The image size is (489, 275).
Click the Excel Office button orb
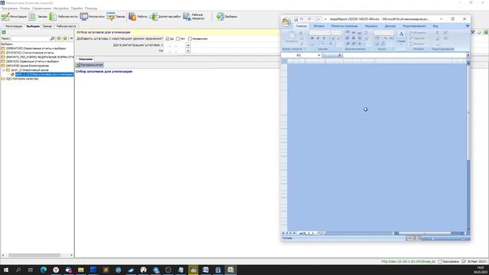click(x=287, y=21)
